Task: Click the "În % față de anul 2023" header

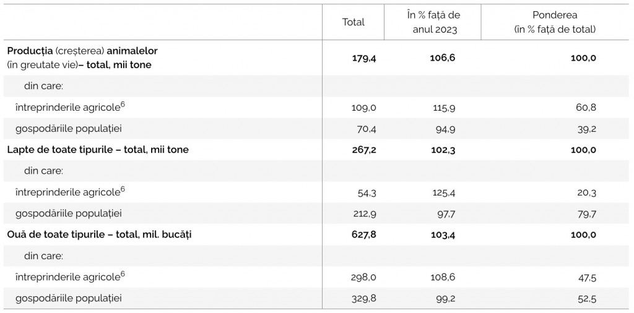Action: coord(433,22)
